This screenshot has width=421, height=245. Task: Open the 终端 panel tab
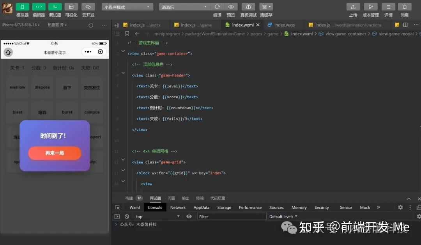click(x=200, y=198)
